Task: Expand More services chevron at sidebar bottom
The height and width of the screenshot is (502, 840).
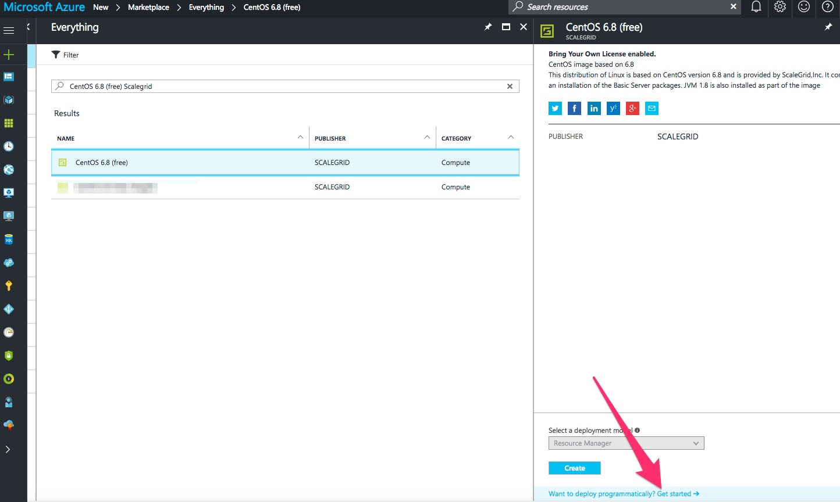Action: tap(8, 449)
